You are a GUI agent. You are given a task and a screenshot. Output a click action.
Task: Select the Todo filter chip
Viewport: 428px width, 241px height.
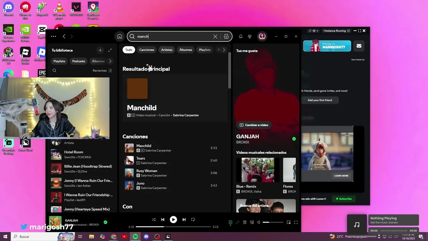pyautogui.click(x=129, y=50)
